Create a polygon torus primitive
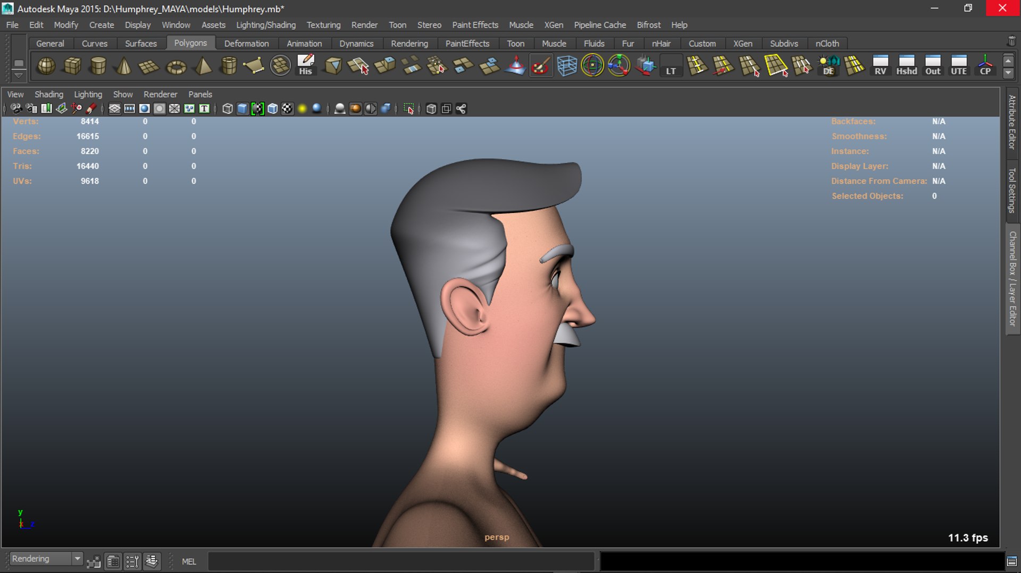This screenshot has height=573, width=1021. (x=176, y=66)
